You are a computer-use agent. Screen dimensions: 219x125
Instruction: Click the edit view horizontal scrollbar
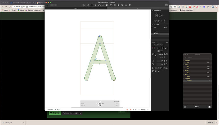click(97, 108)
